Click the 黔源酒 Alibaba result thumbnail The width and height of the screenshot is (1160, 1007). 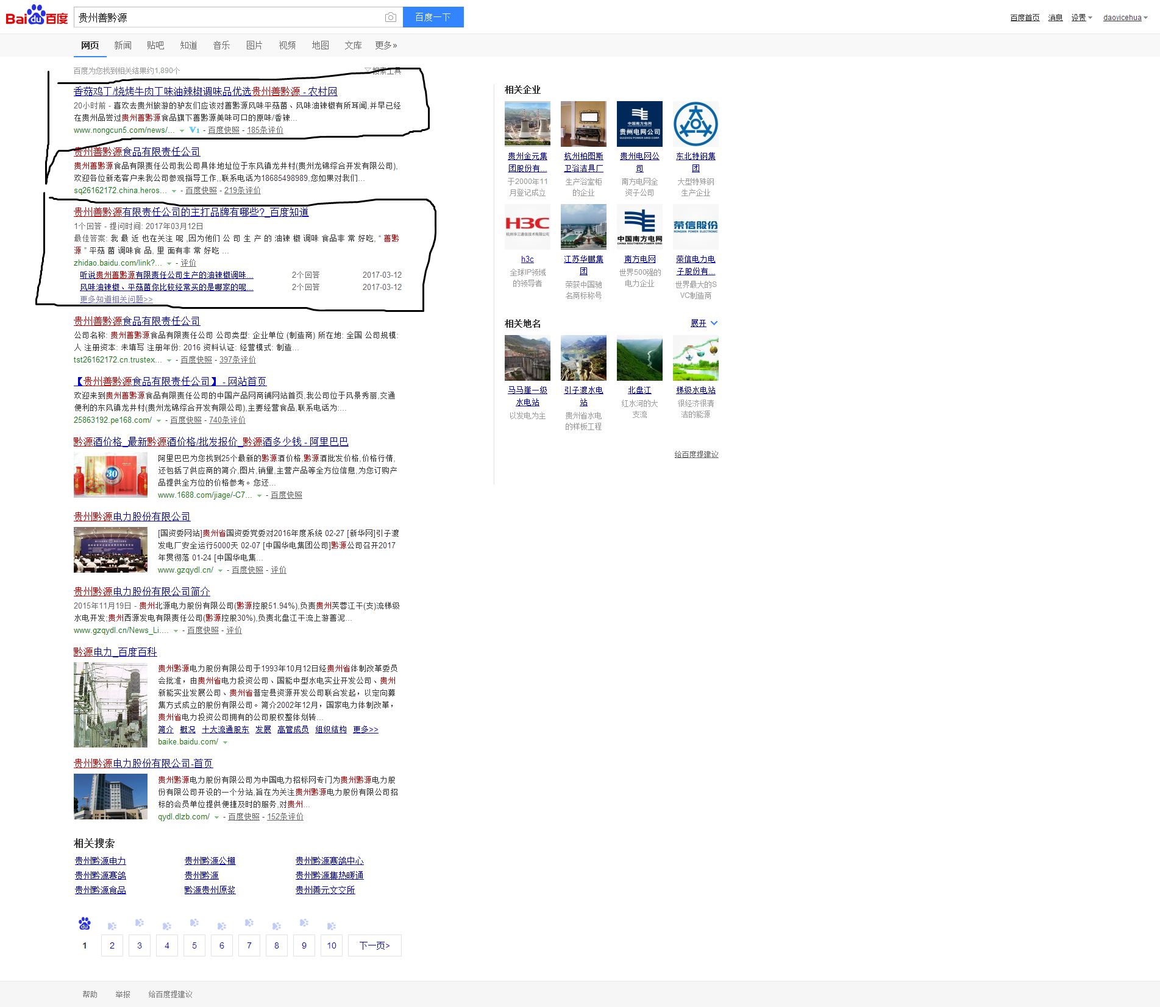pos(110,475)
